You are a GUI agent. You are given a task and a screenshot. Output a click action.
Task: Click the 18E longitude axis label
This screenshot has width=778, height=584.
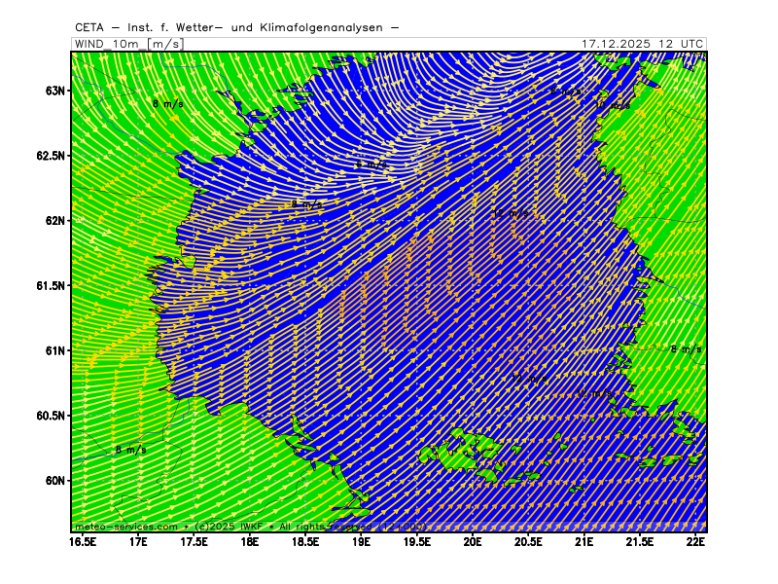tap(250, 540)
